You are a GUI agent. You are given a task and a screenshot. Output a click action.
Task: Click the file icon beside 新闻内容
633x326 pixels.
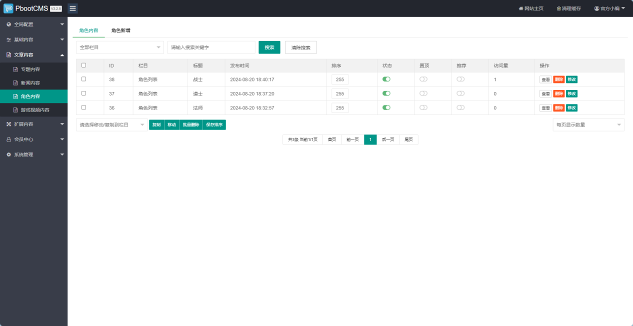(x=15, y=82)
